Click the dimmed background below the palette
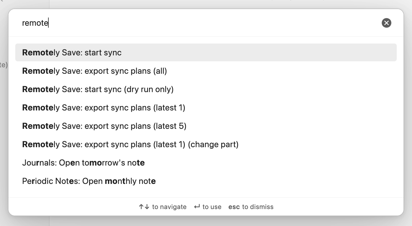The width and height of the screenshot is (412, 226). (206, 221)
